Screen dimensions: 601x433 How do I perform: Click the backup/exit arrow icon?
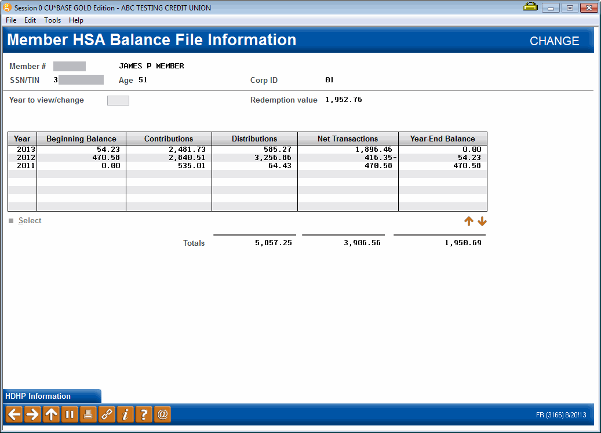click(x=14, y=414)
